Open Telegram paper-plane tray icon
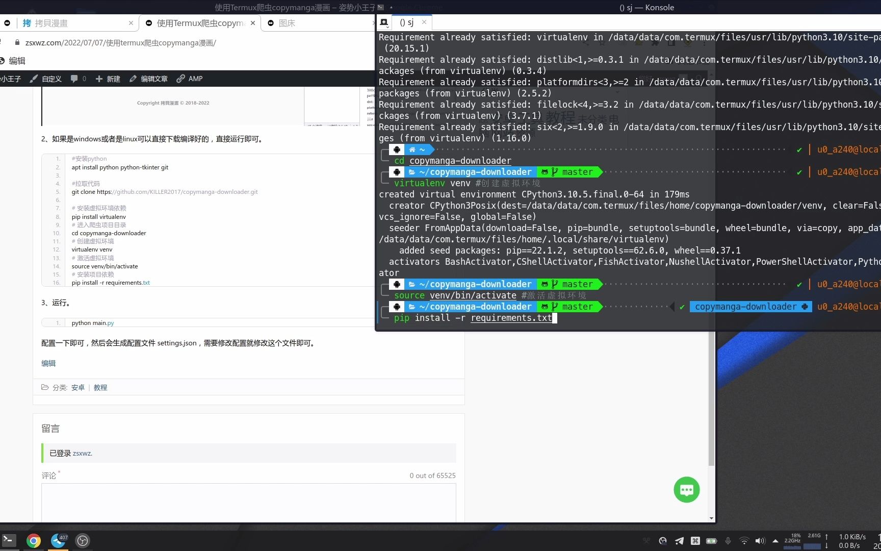 click(679, 541)
